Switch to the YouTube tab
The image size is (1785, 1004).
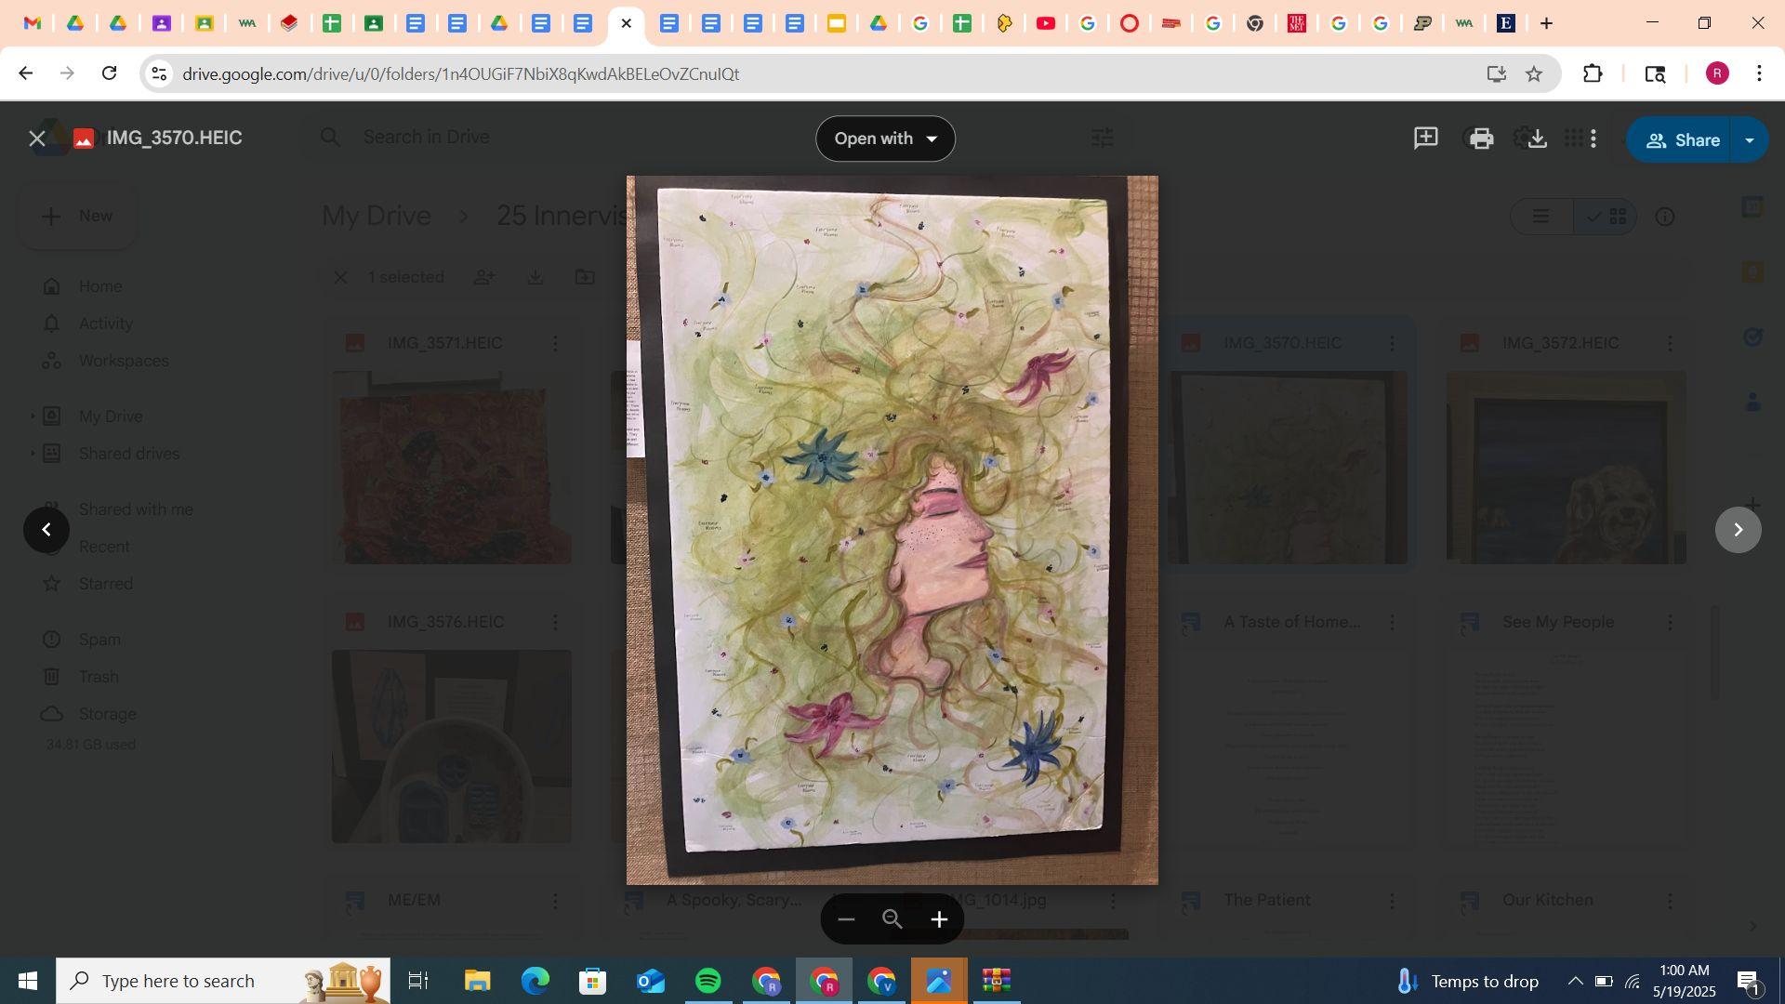(1045, 23)
